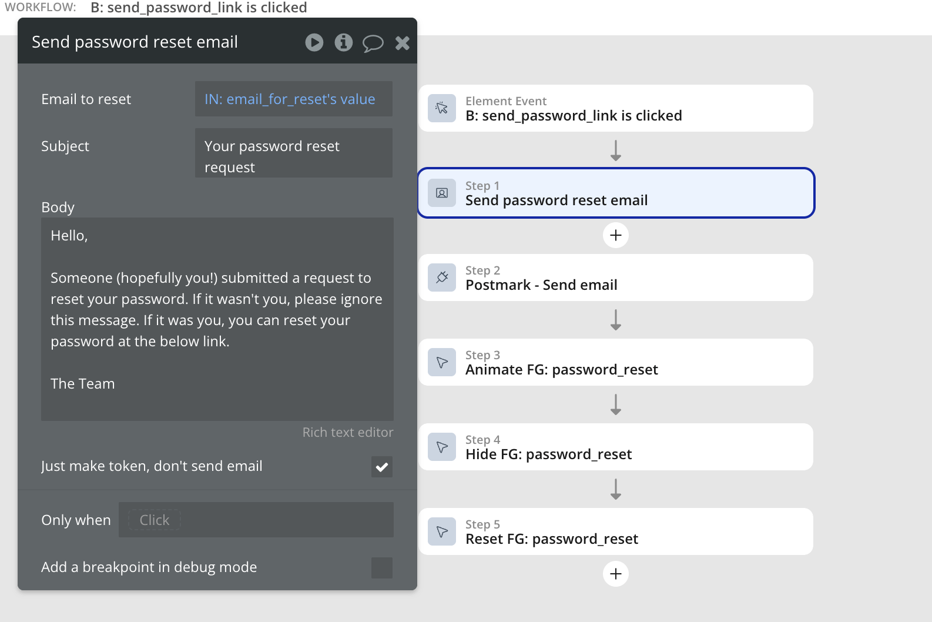Enable Add a breakpoint in debug mode
This screenshot has width=932, height=622.
tap(382, 568)
